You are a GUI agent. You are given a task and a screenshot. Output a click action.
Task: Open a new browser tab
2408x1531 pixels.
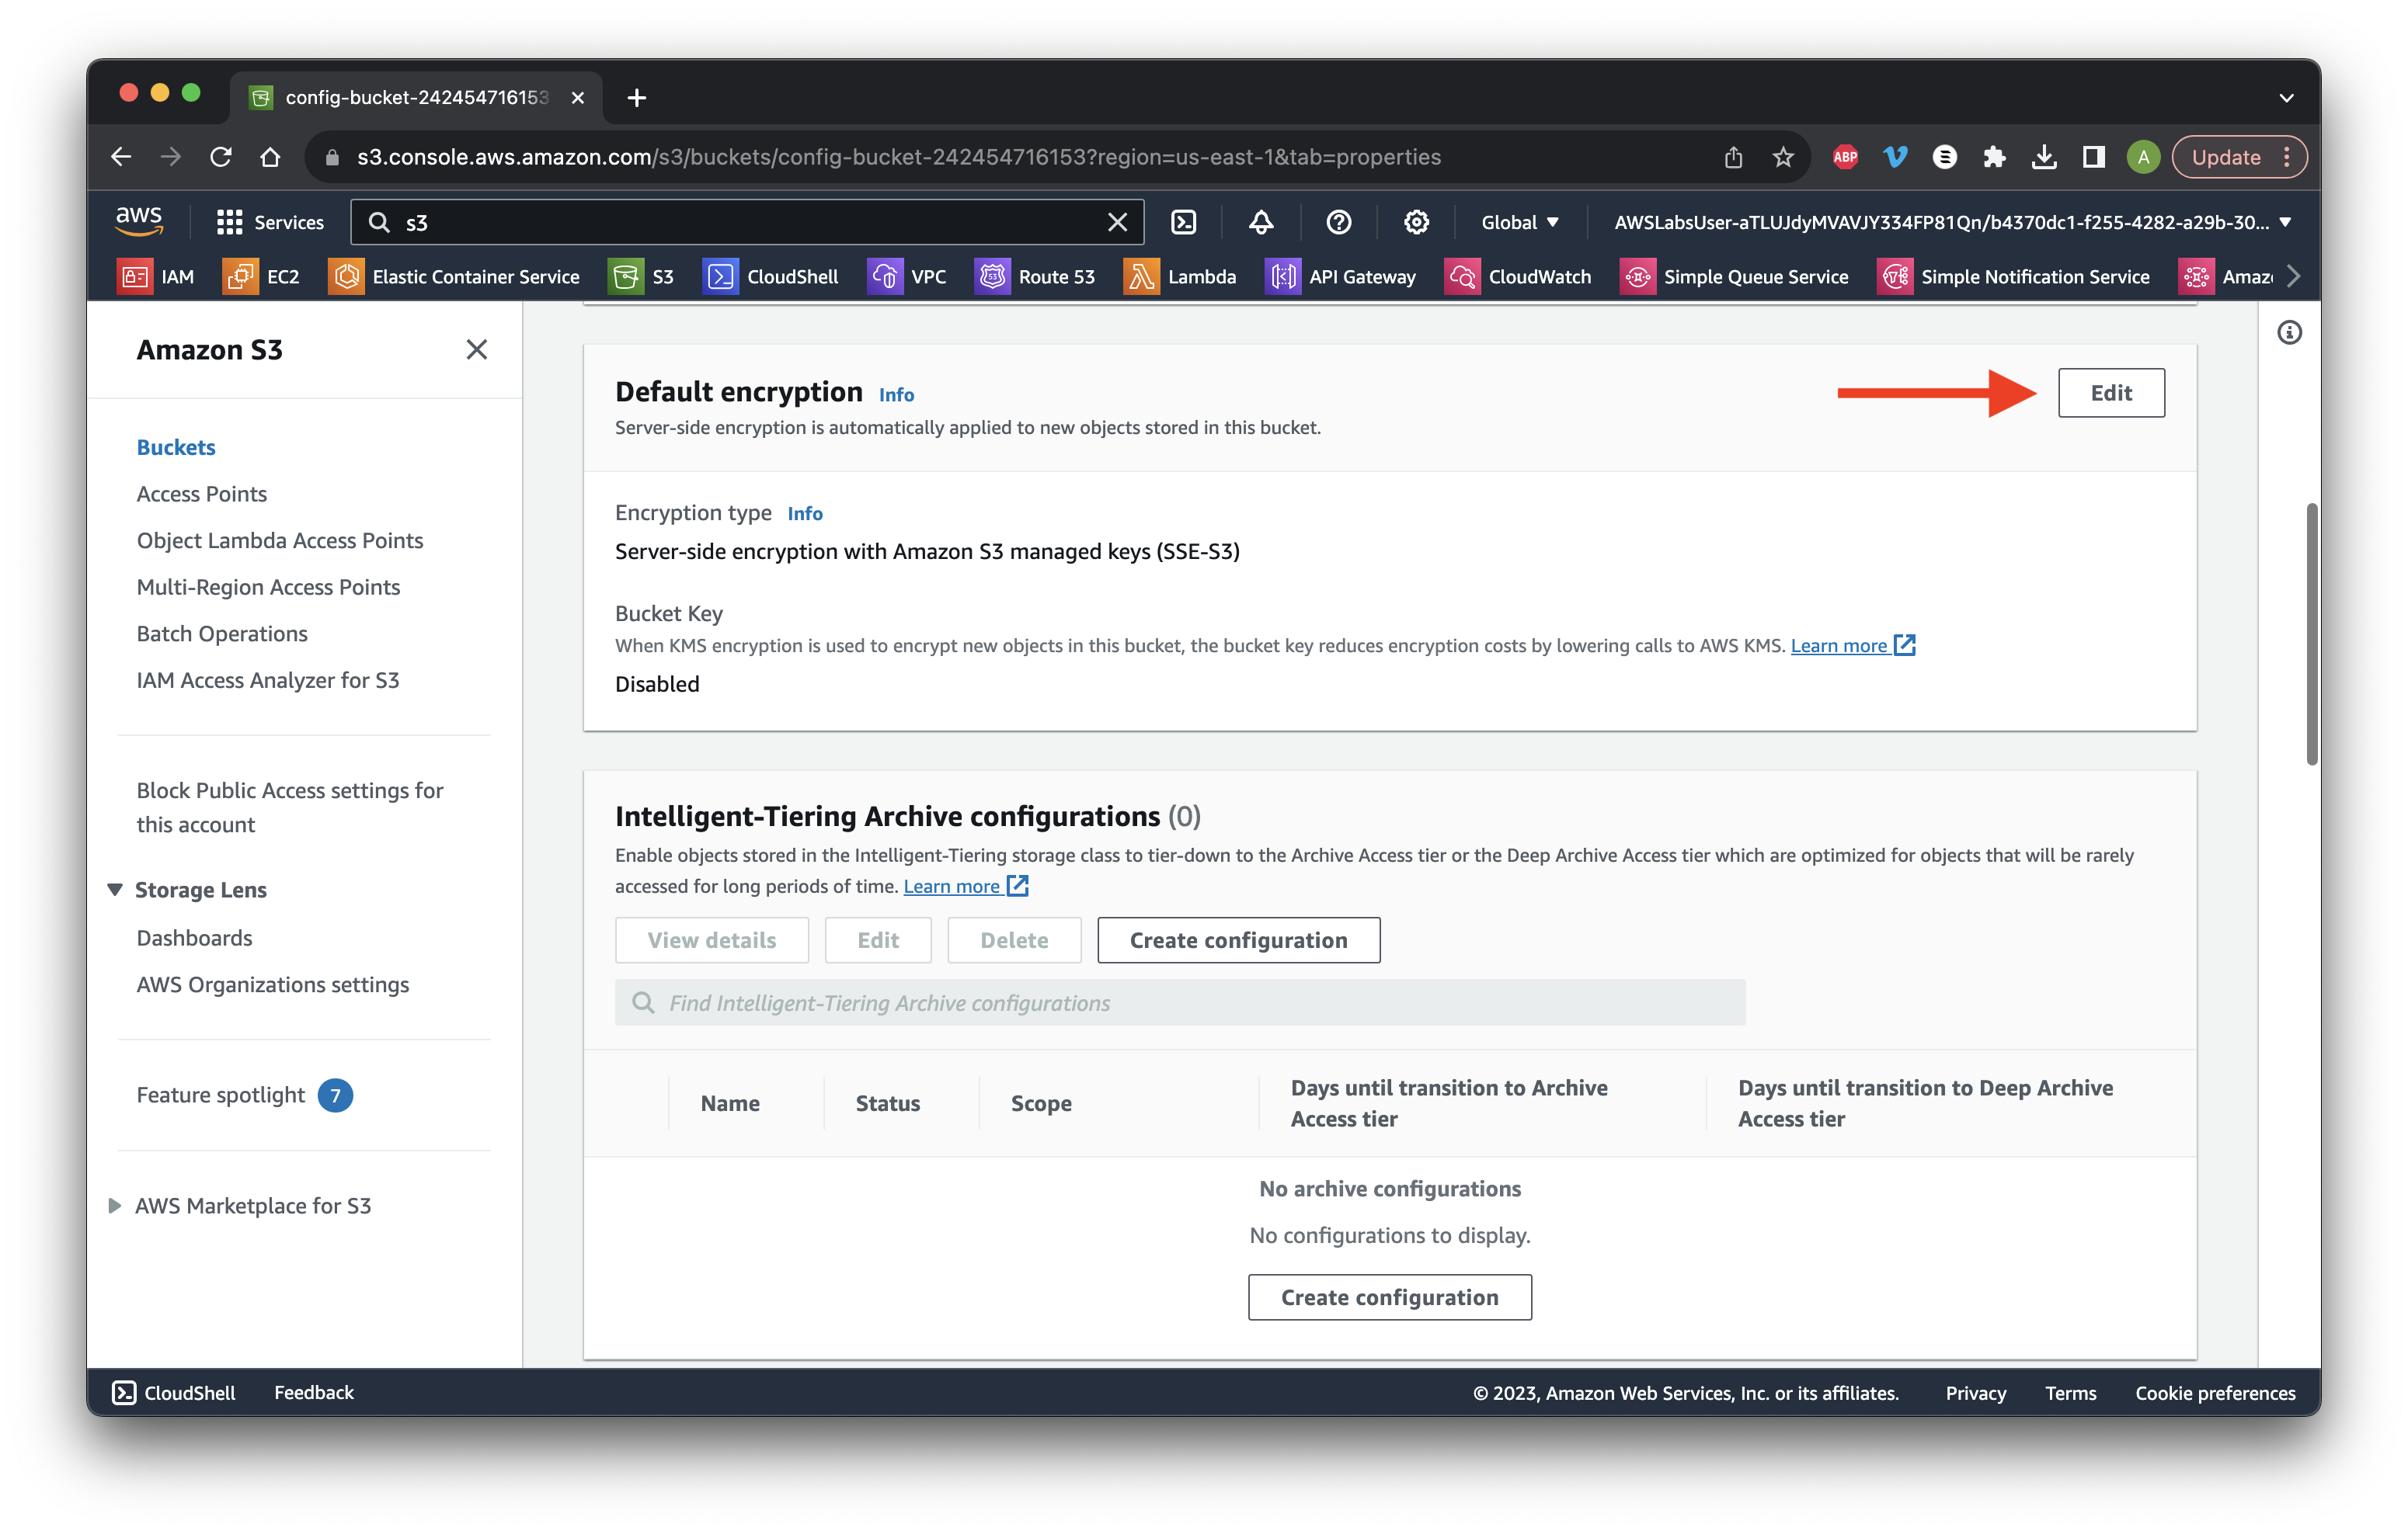(x=636, y=97)
